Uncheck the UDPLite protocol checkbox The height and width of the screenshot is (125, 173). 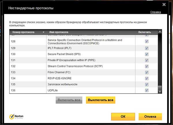(x=147, y=90)
